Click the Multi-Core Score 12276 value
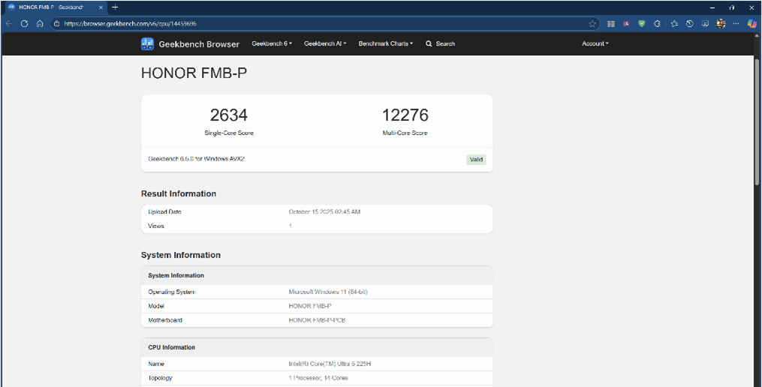 tap(405, 115)
